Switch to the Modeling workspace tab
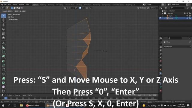 tap(43, 5)
